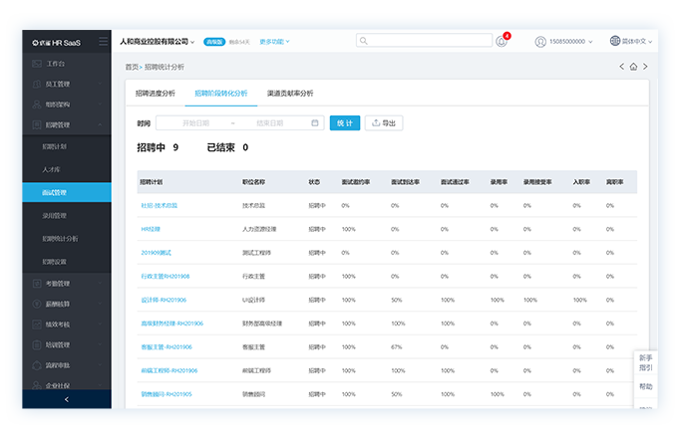Switch to the 渠道贡献率分析 tab
Viewport: 685px width, 434px height.
pos(290,94)
